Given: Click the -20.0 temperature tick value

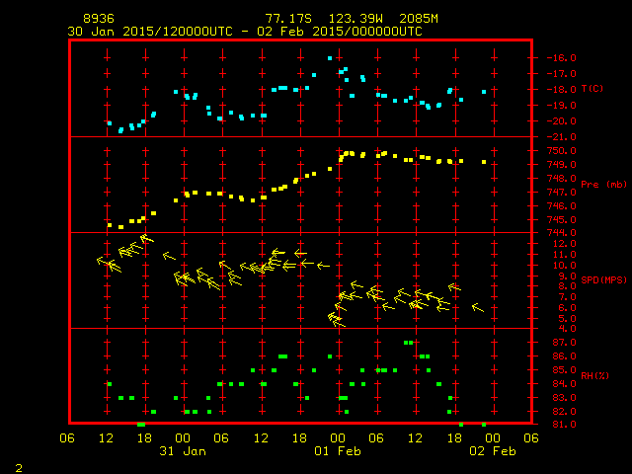Looking at the screenshot, I should pos(561,121).
